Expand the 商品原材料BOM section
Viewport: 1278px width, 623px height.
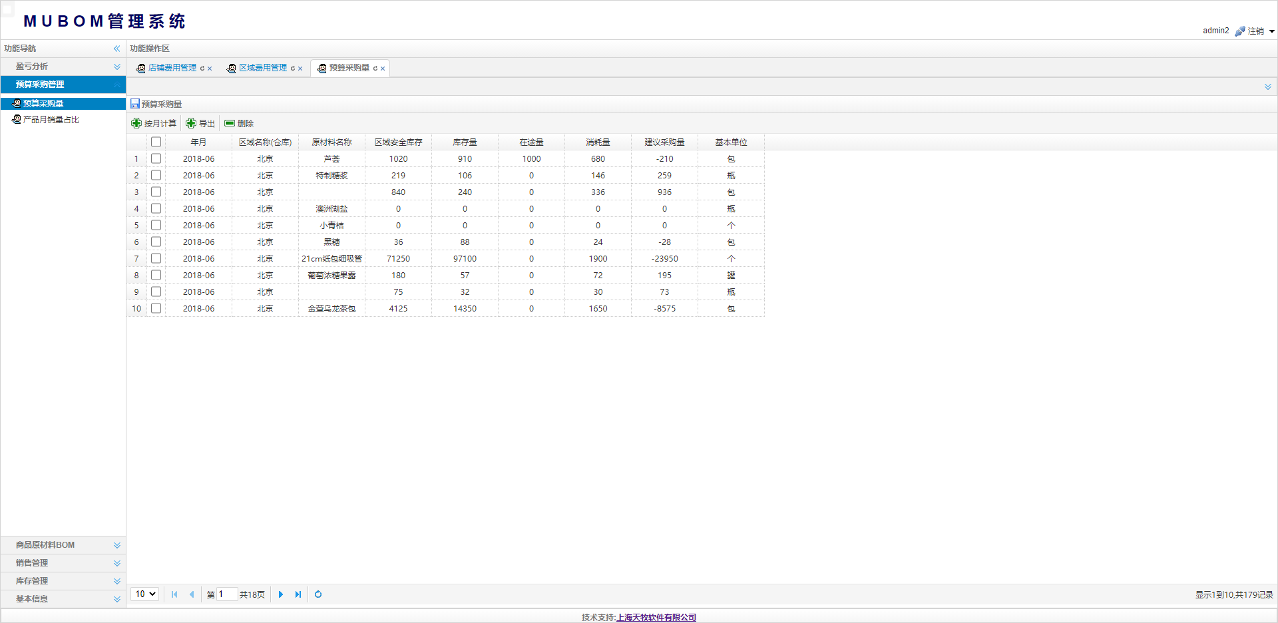pos(63,545)
